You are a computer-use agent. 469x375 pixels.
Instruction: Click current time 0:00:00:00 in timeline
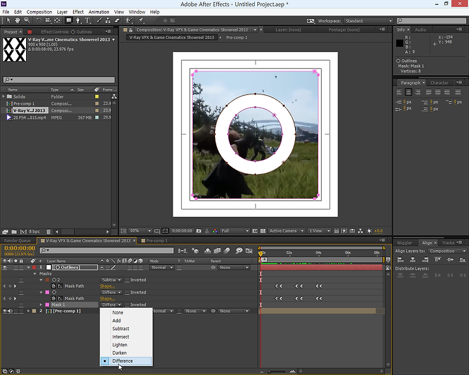coord(20,248)
